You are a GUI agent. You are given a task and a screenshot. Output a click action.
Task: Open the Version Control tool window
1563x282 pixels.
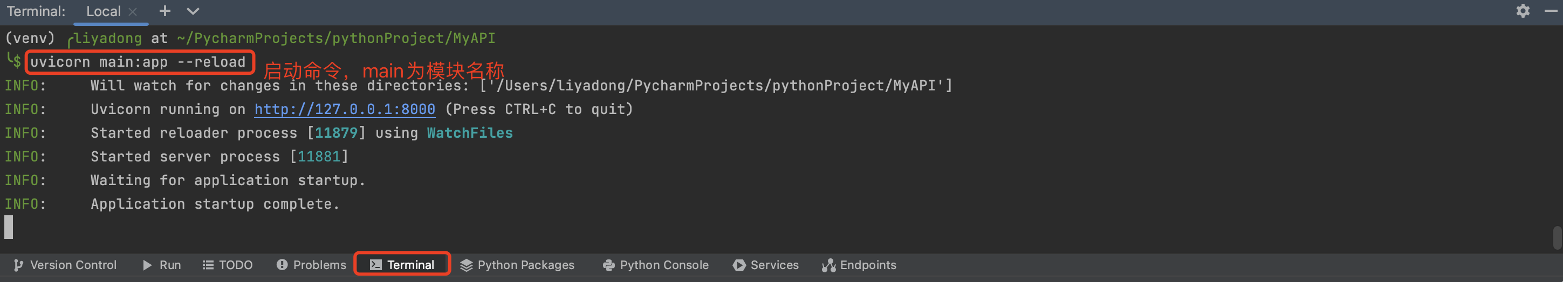(x=65, y=265)
